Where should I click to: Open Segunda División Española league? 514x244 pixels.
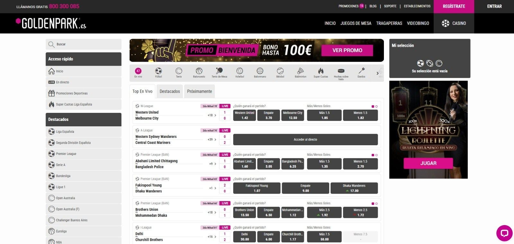[84, 143]
